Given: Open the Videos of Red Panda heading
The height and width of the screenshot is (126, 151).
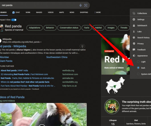Looking at the screenshot, I should pyautogui.click(x=12, y=97).
